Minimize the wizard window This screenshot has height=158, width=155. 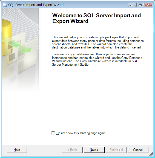tap(132, 5)
